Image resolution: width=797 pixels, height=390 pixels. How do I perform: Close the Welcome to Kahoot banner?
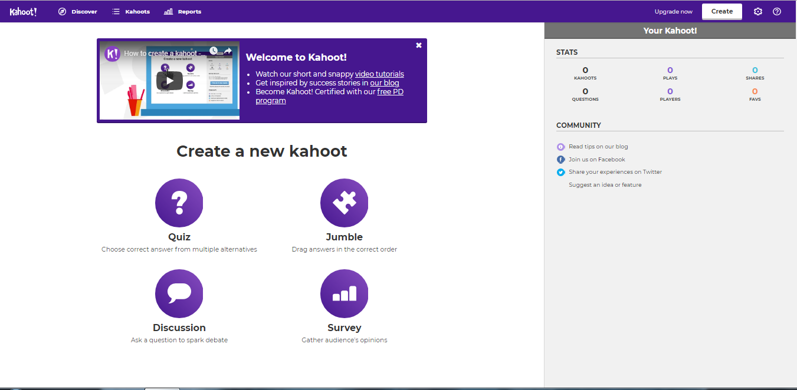pos(419,45)
